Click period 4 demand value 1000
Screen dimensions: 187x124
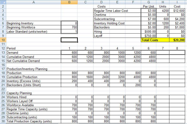(117, 53)
